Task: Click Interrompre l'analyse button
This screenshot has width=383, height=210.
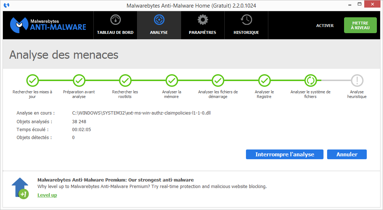Action: pos(285,155)
